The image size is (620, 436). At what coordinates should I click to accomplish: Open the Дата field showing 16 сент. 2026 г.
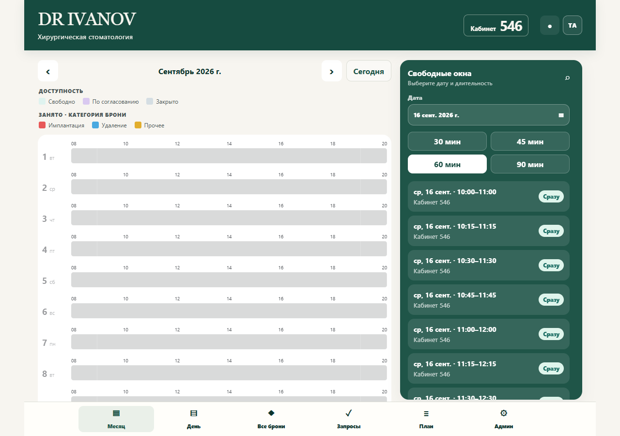tap(489, 115)
